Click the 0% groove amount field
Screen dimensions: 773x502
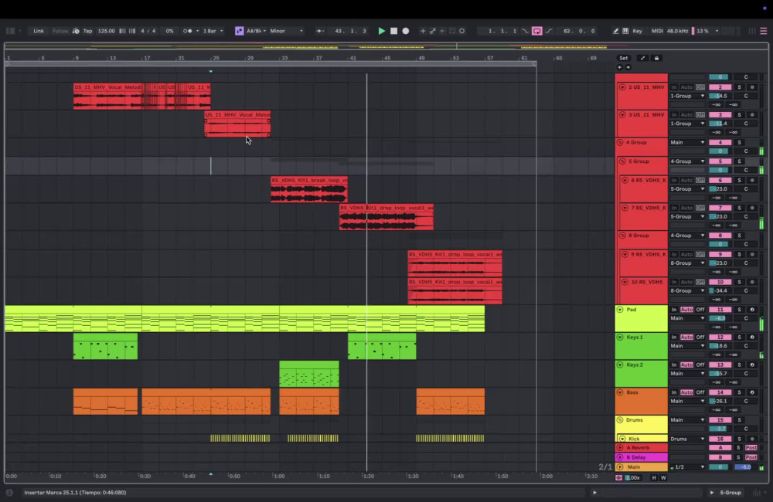coord(169,31)
